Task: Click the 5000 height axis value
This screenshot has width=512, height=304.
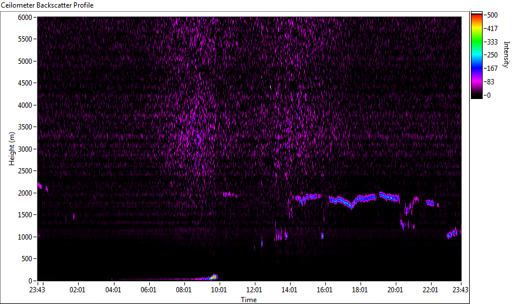Action: 25,62
